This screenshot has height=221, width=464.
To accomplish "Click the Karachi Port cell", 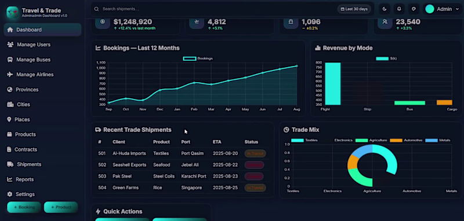I will click(194, 176).
